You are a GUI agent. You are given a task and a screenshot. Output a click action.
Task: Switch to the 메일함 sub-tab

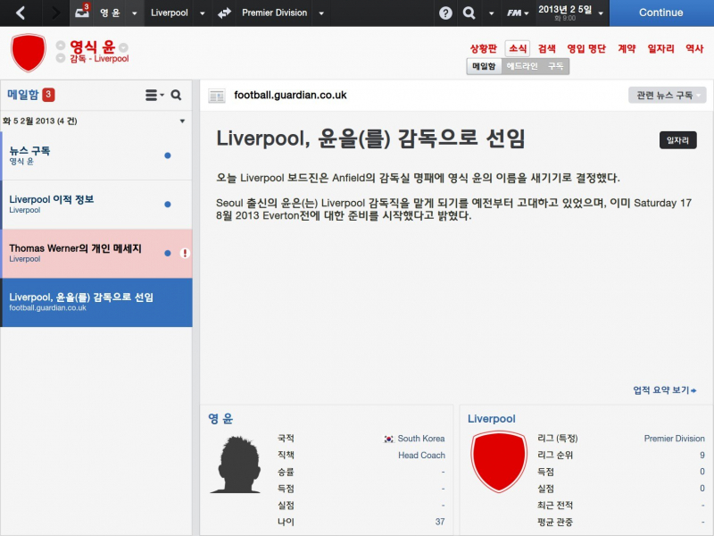[x=484, y=66]
